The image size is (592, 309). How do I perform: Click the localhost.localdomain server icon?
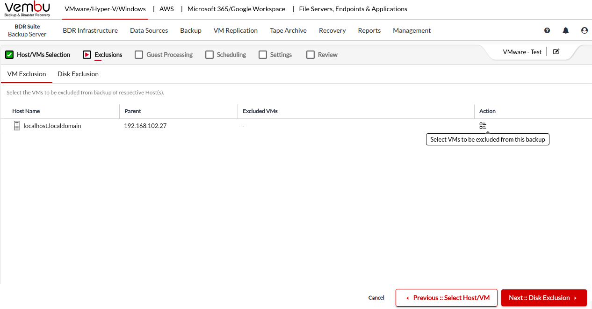17,126
